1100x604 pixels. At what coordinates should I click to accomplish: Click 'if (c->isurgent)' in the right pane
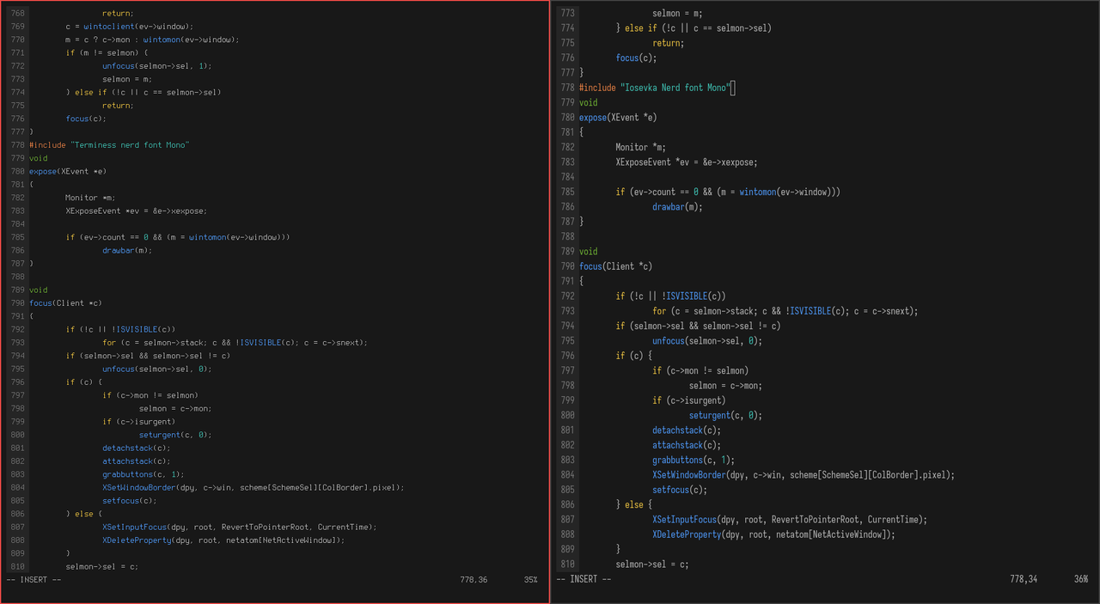689,400
